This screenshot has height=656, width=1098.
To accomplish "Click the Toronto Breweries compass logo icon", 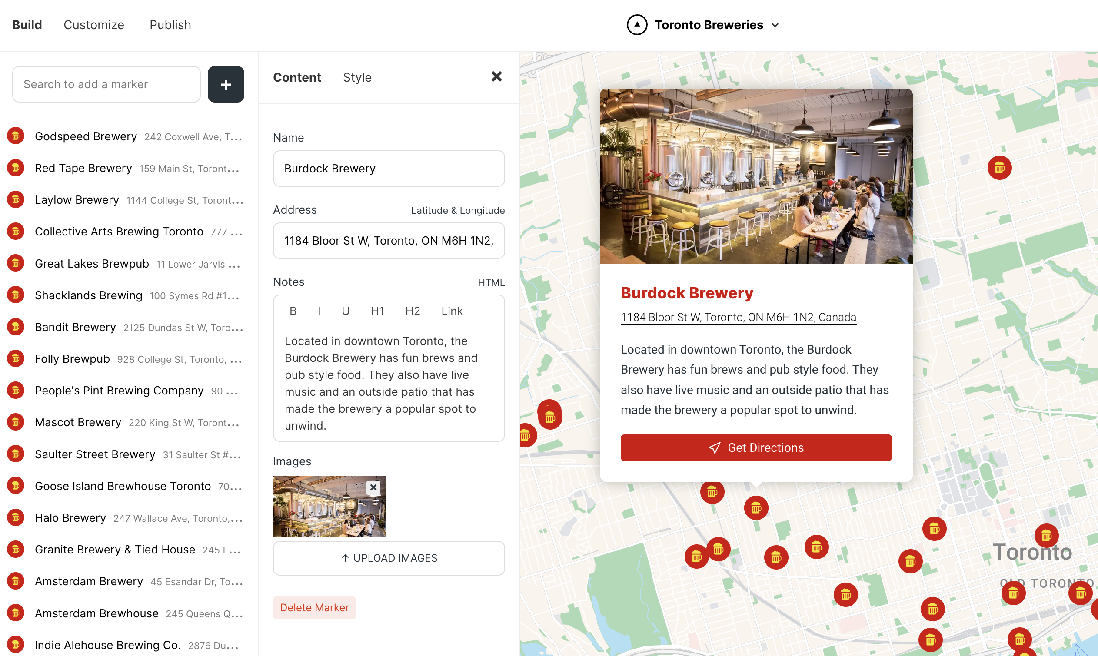I will pyautogui.click(x=637, y=25).
